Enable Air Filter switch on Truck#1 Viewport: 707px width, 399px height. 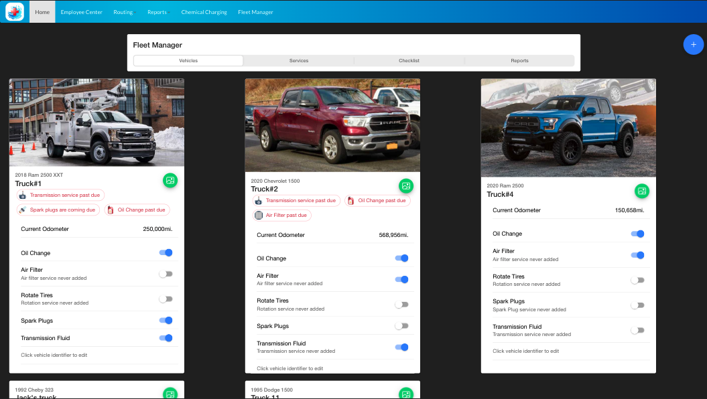[166, 274]
